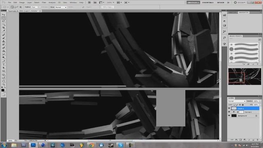This screenshot has height=148, width=263.
Task: Lock all icon in Layers
Action: point(243,105)
